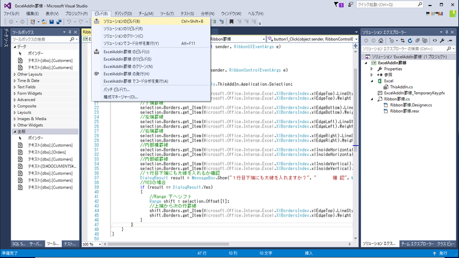Select Ribbon罫線.resx file
Image resolution: width=459 pixels, height=258 pixels.
[x=404, y=111]
